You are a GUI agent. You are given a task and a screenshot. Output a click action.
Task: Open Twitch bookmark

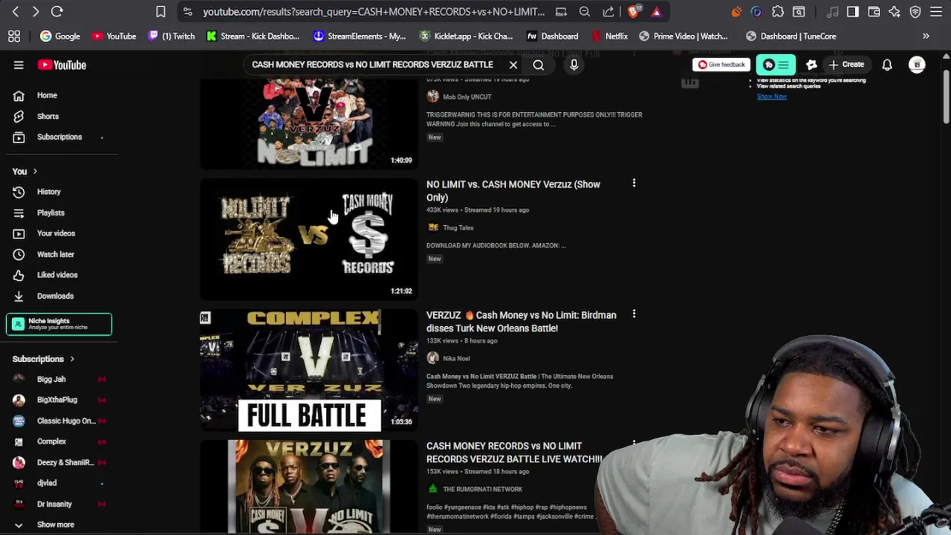tap(172, 36)
